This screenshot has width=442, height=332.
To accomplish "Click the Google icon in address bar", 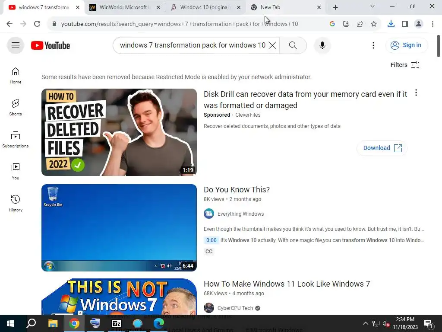I will pyautogui.click(x=332, y=24).
